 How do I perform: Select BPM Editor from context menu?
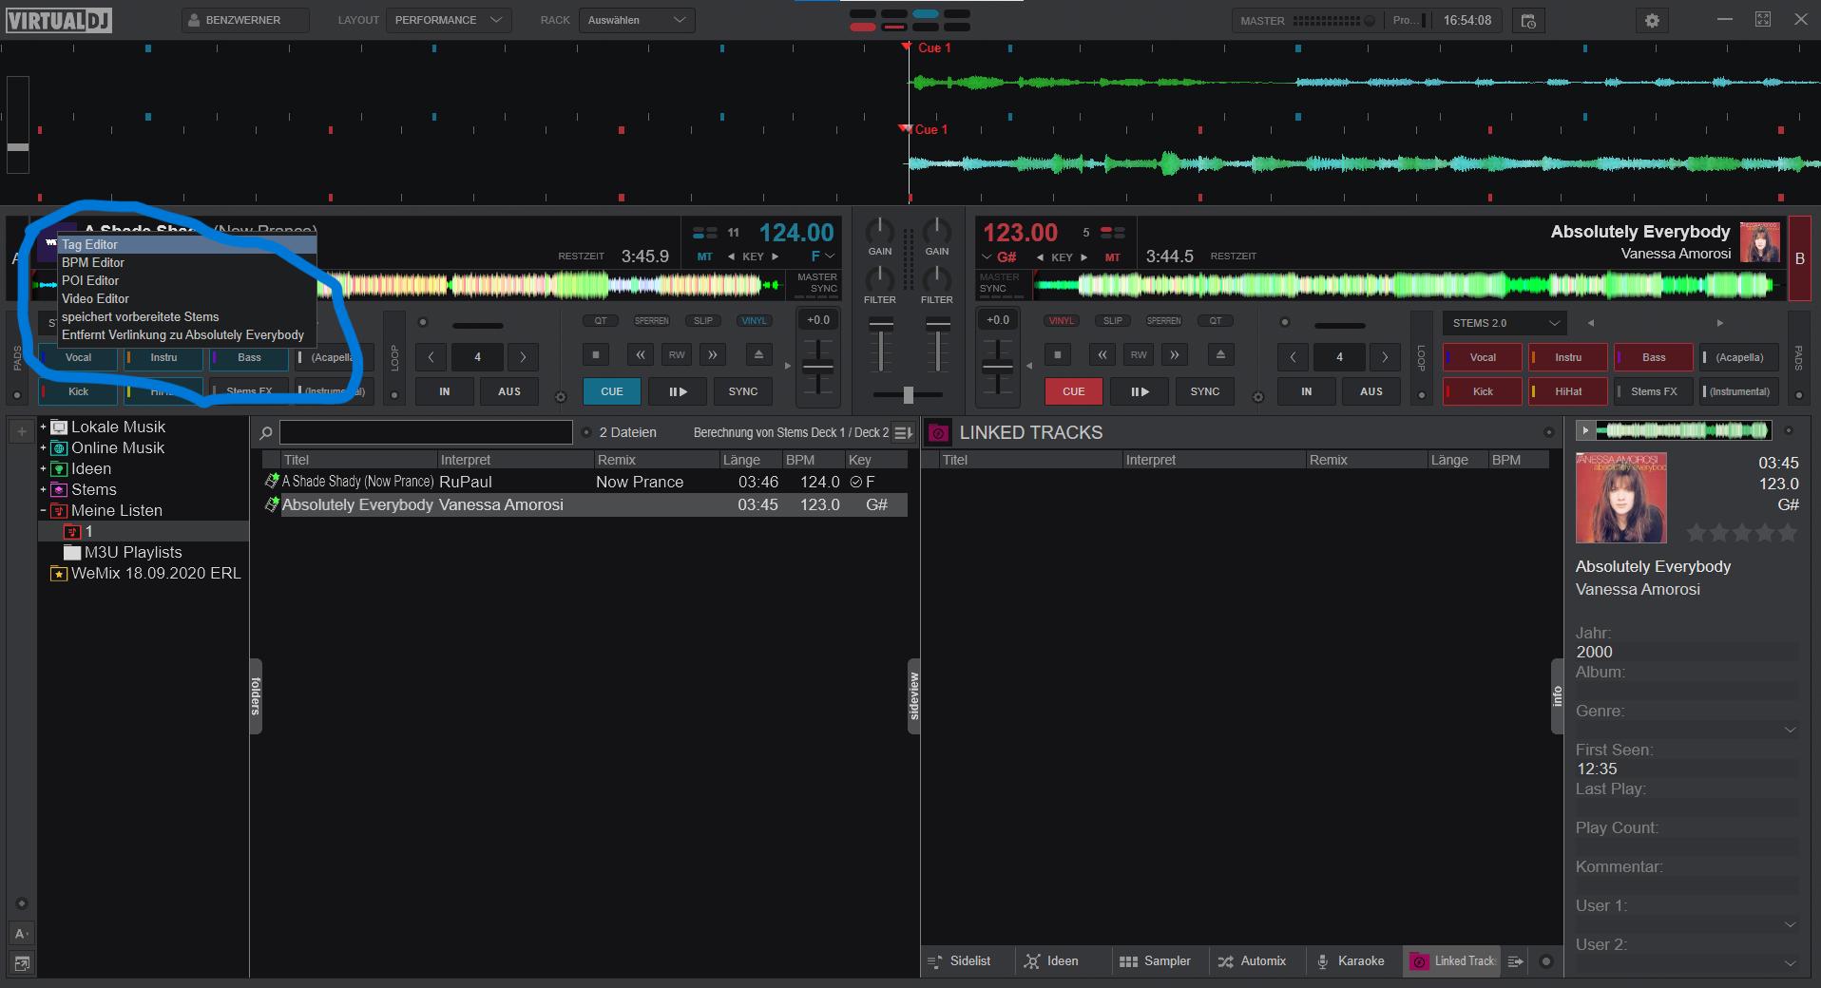186,263
